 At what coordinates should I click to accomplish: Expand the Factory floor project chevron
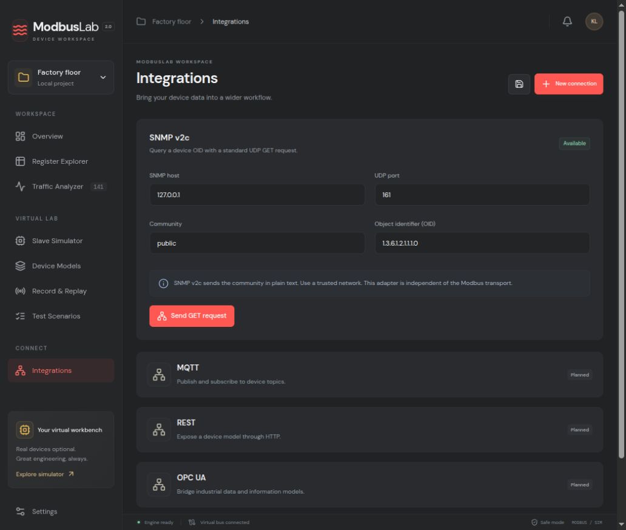pyautogui.click(x=103, y=78)
